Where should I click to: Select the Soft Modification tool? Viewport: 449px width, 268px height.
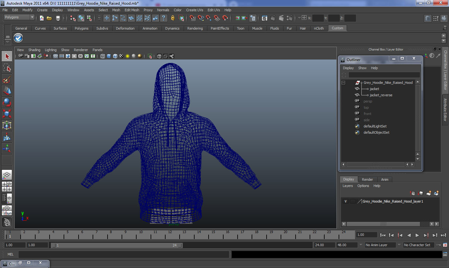point(7,137)
